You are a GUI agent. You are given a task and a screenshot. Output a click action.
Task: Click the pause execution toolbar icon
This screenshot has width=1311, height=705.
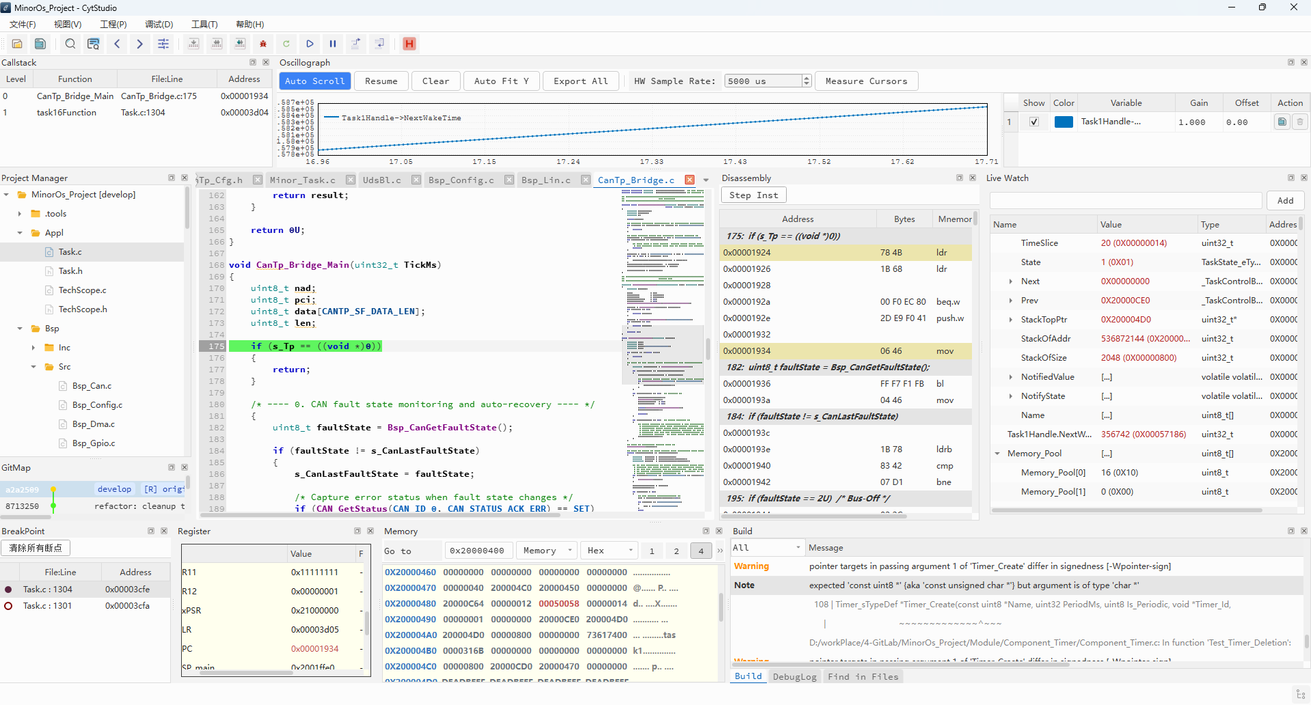point(333,44)
